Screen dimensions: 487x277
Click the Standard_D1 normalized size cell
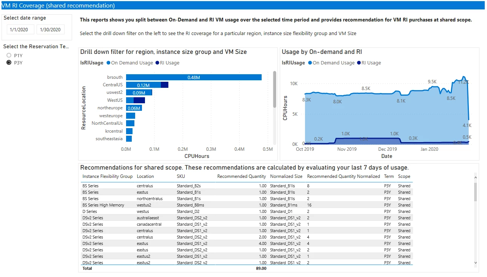pos(281,211)
